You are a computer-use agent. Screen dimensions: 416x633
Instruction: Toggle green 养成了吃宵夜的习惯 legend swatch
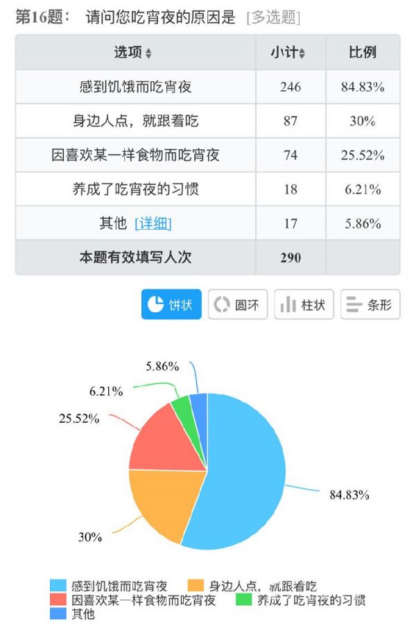point(244,600)
